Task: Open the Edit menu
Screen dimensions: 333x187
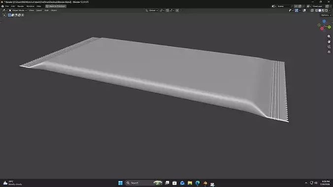Action: pyautogui.click(x=13, y=6)
